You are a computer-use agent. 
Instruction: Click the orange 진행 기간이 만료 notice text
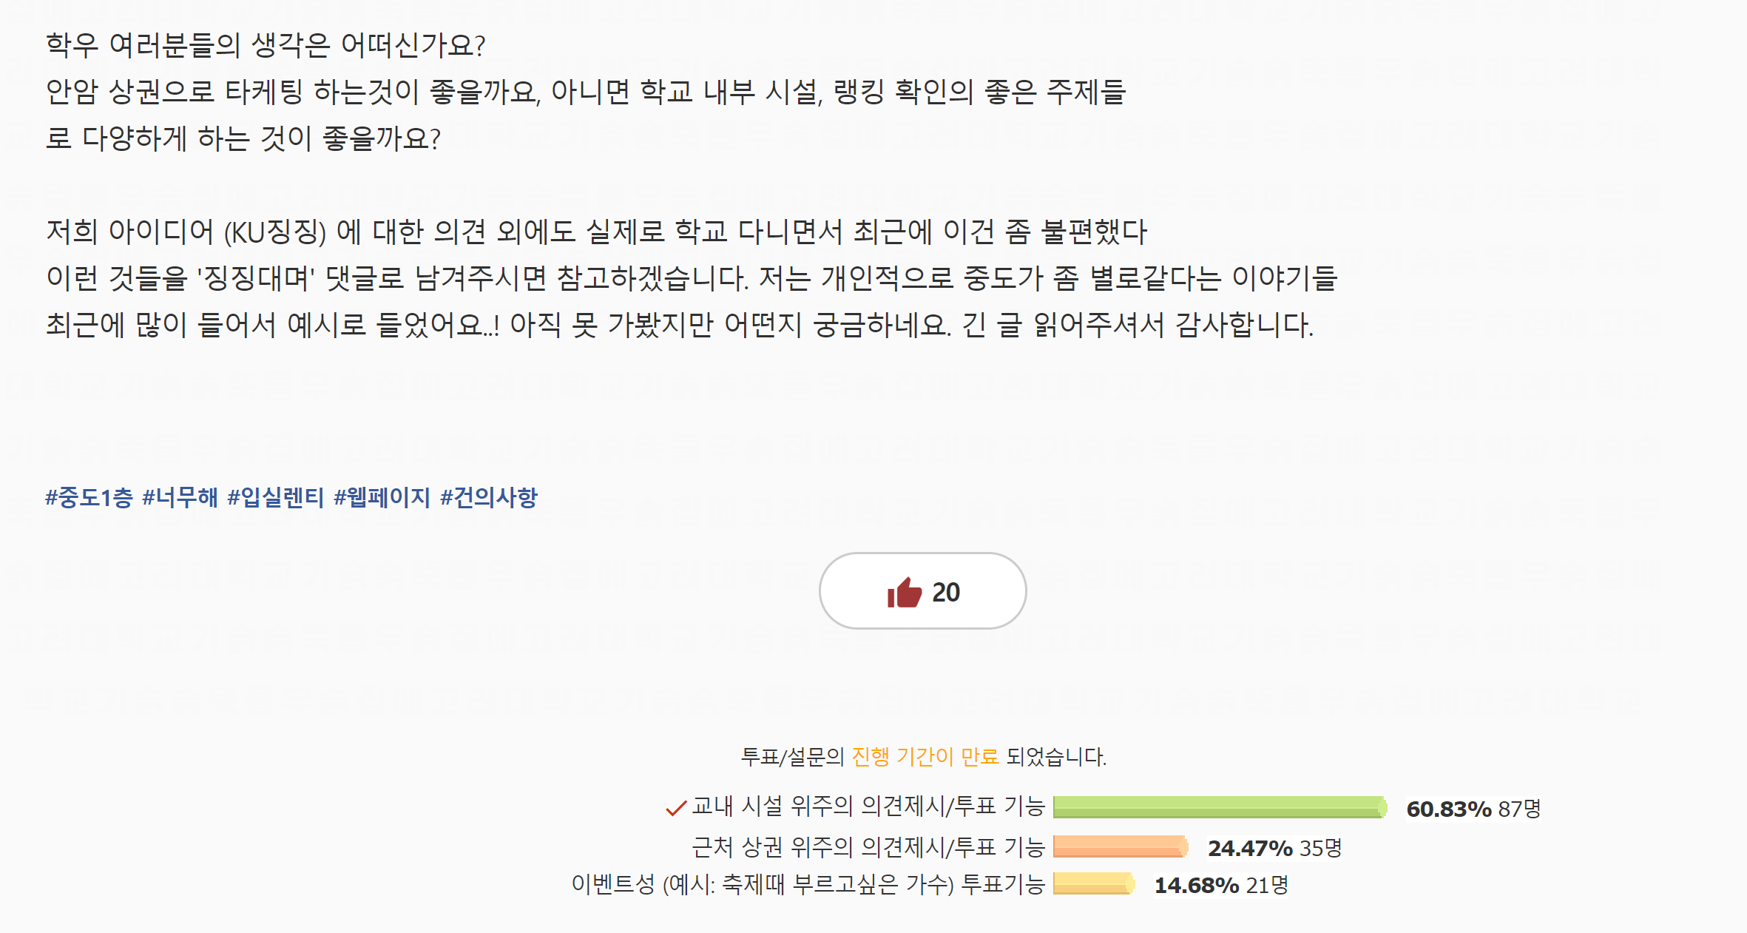pyautogui.click(x=925, y=756)
